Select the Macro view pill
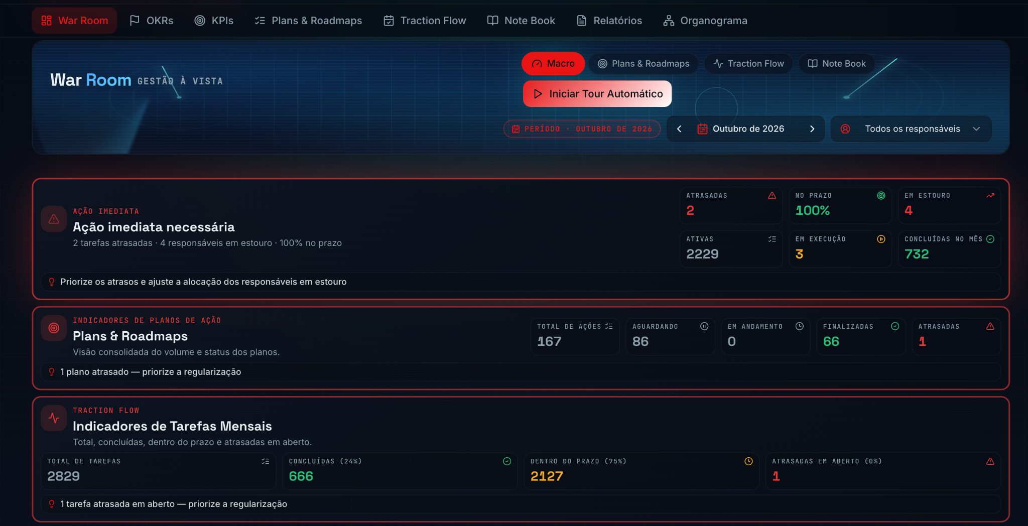Screen dimensions: 1028x526 point(553,64)
